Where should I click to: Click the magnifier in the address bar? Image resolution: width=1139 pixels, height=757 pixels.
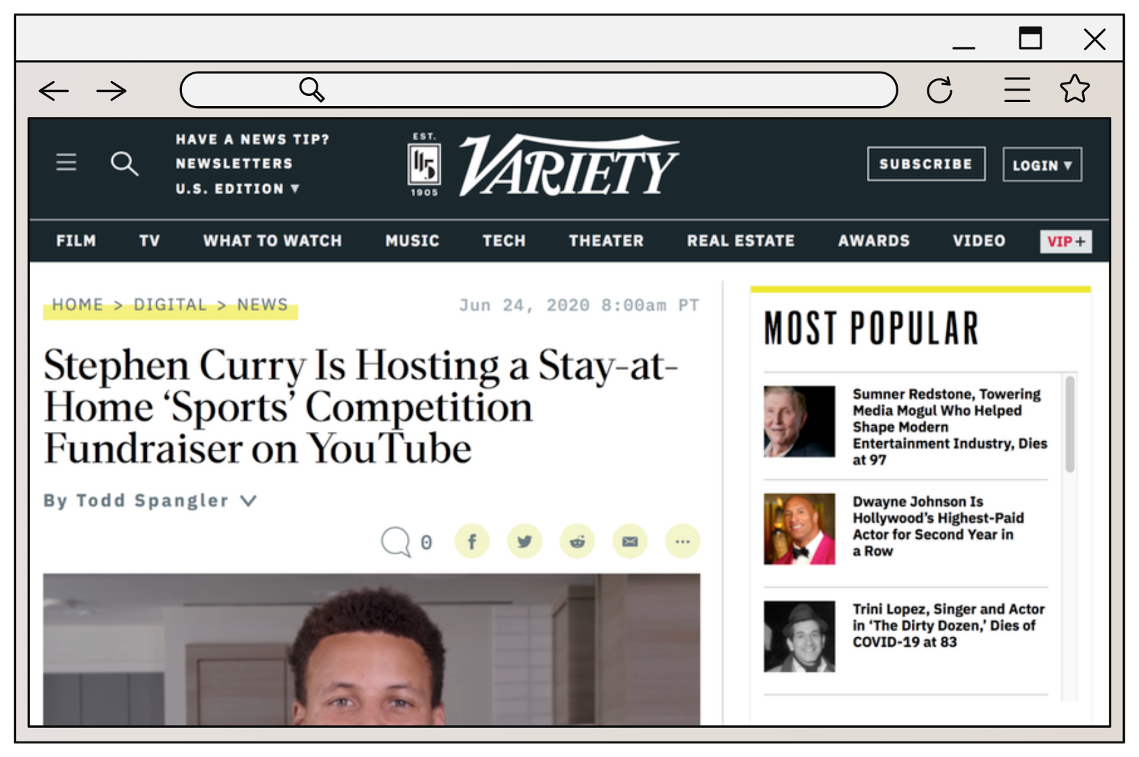(312, 89)
